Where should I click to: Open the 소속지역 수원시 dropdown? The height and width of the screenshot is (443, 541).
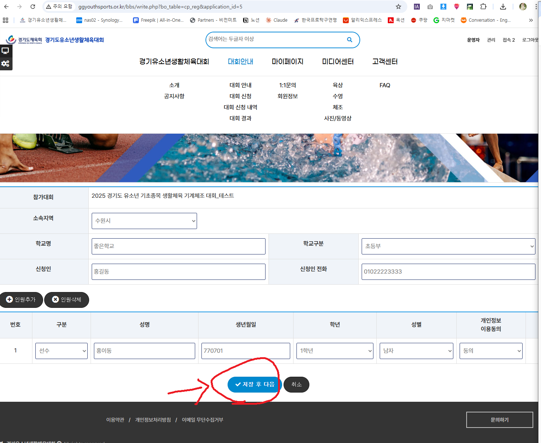pyautogui.click(x=144, y=221)
